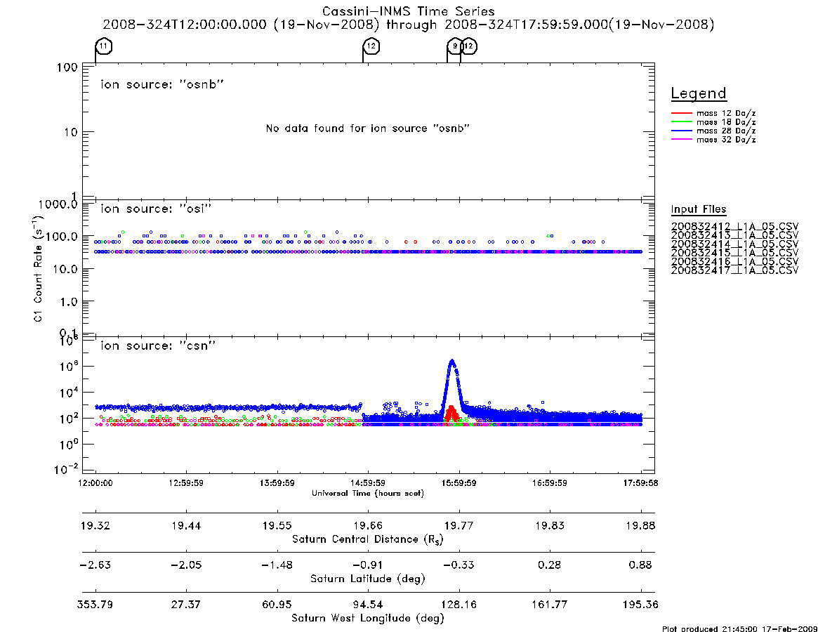Click the 'Saturn Central Distance' axis label
The width and height of the screenshot is (818, 632).
click(x=368, y=539)
